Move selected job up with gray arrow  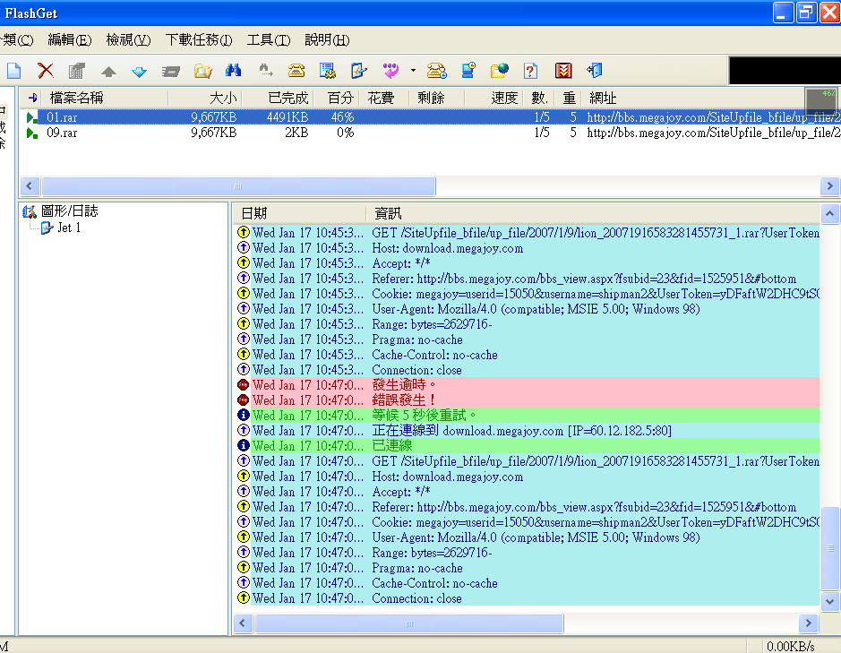pyautogui.click(x=108, y=71)
